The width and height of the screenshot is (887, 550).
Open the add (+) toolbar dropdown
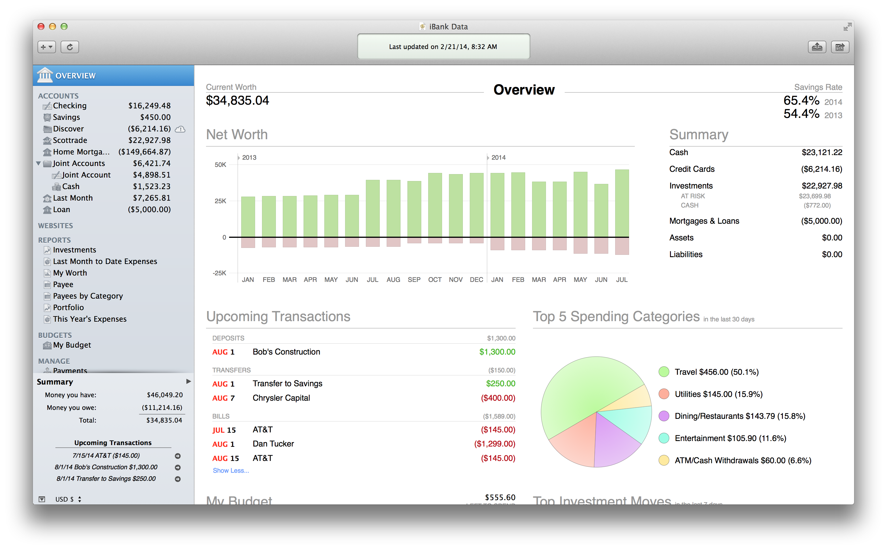[47, 47]
